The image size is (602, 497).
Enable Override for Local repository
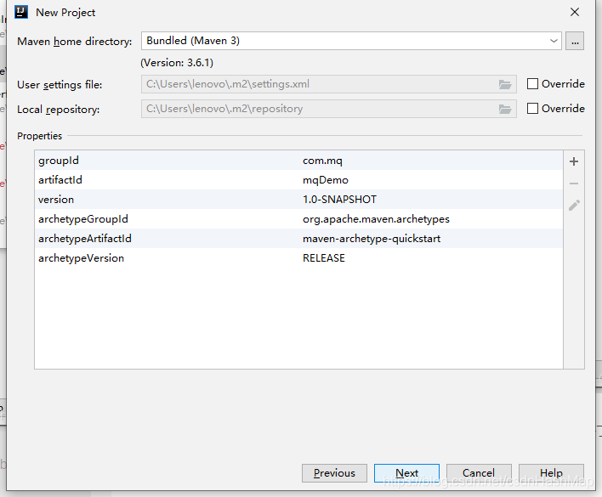coord(532,109)
